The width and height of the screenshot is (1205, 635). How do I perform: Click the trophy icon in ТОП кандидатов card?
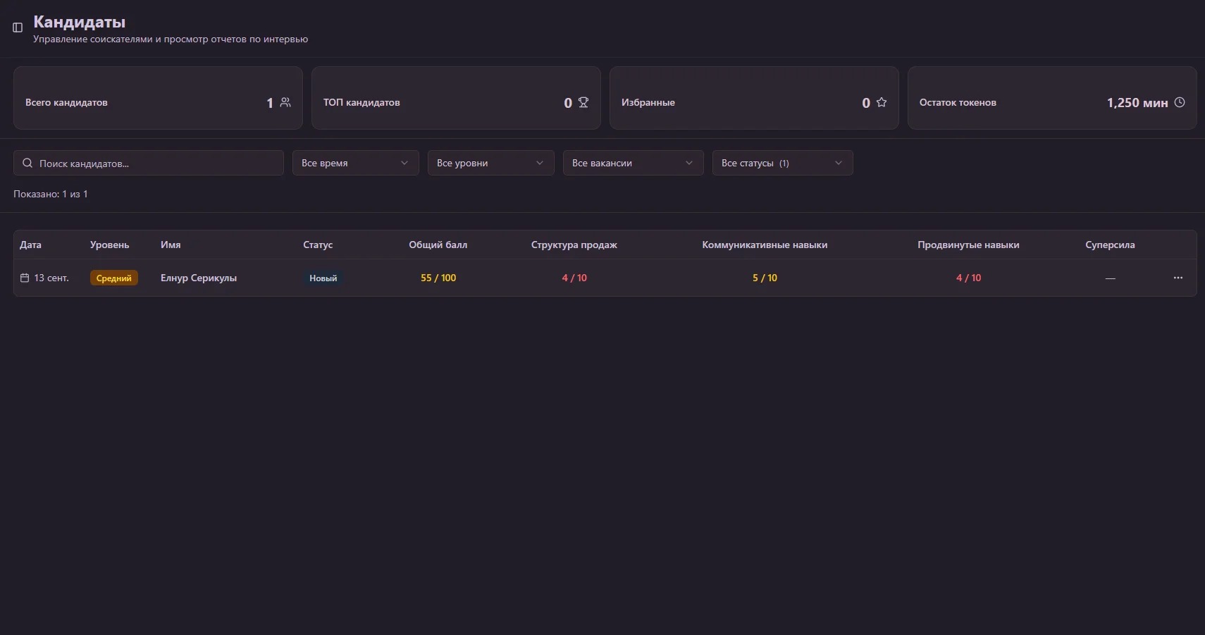(583, 102)
